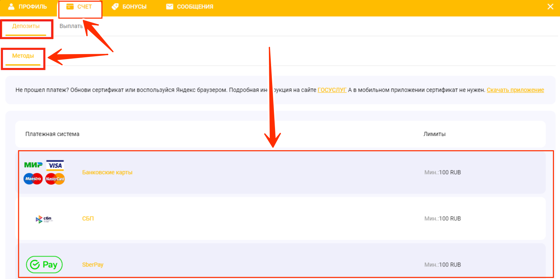The width and height of the screenshot is (560, 279).
Task: Click the СБП payment system logo
Action: pyautogui.click(x=44, y=219)
